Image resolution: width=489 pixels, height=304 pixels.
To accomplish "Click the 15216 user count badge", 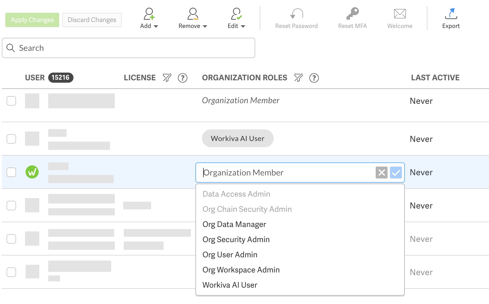I will pyautogui.click(x=61, y=78).
